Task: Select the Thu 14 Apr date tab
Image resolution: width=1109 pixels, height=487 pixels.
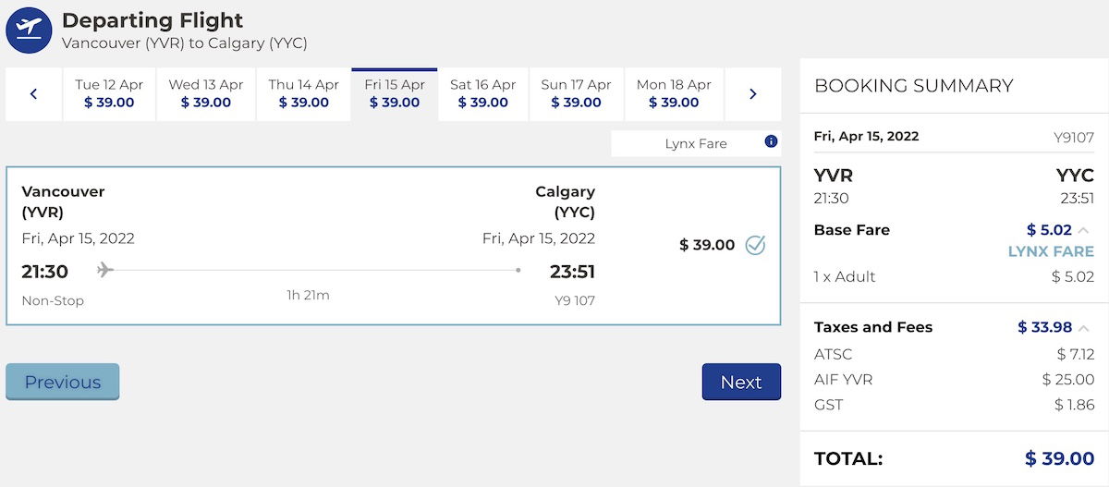Action: click(x=304, y=94)
